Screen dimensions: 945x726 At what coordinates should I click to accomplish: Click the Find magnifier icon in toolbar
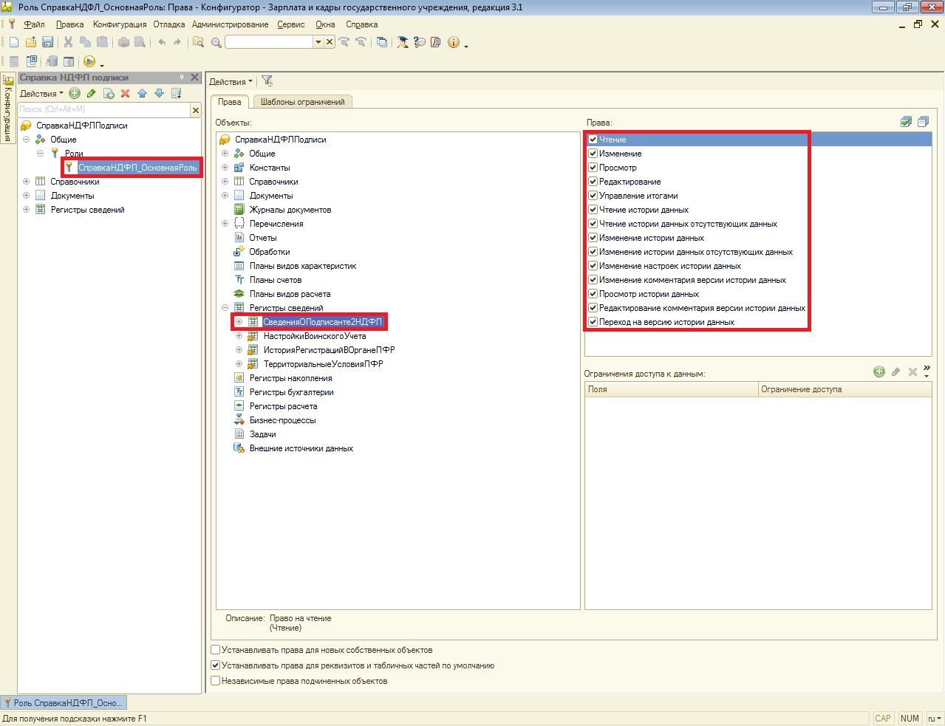click(x=216, y=42)
